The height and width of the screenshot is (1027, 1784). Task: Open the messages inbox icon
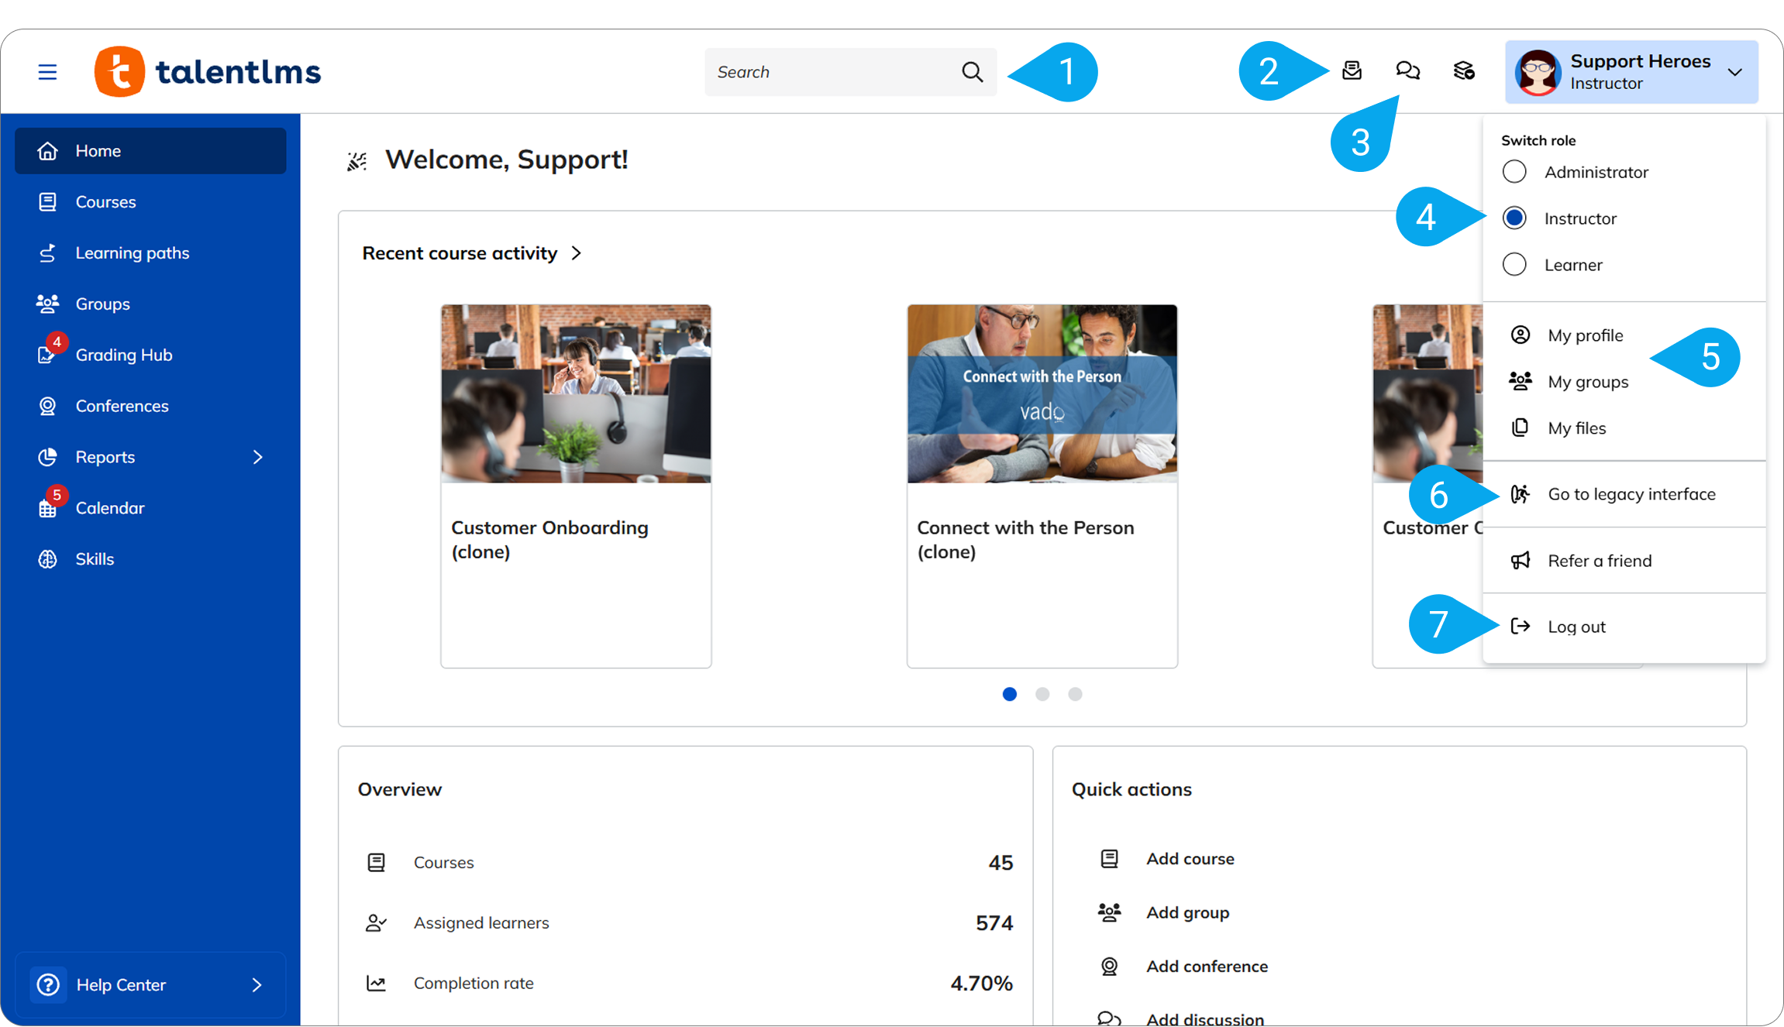[1352, 71]
